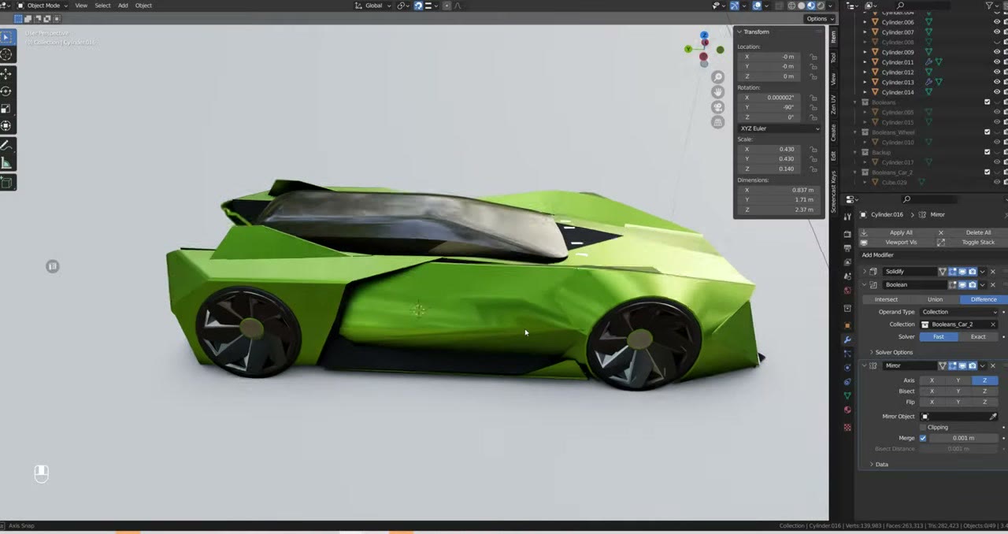Click the Toggle Stack button
Screen dimensions: 1008x534
click(x=973, y=243)
